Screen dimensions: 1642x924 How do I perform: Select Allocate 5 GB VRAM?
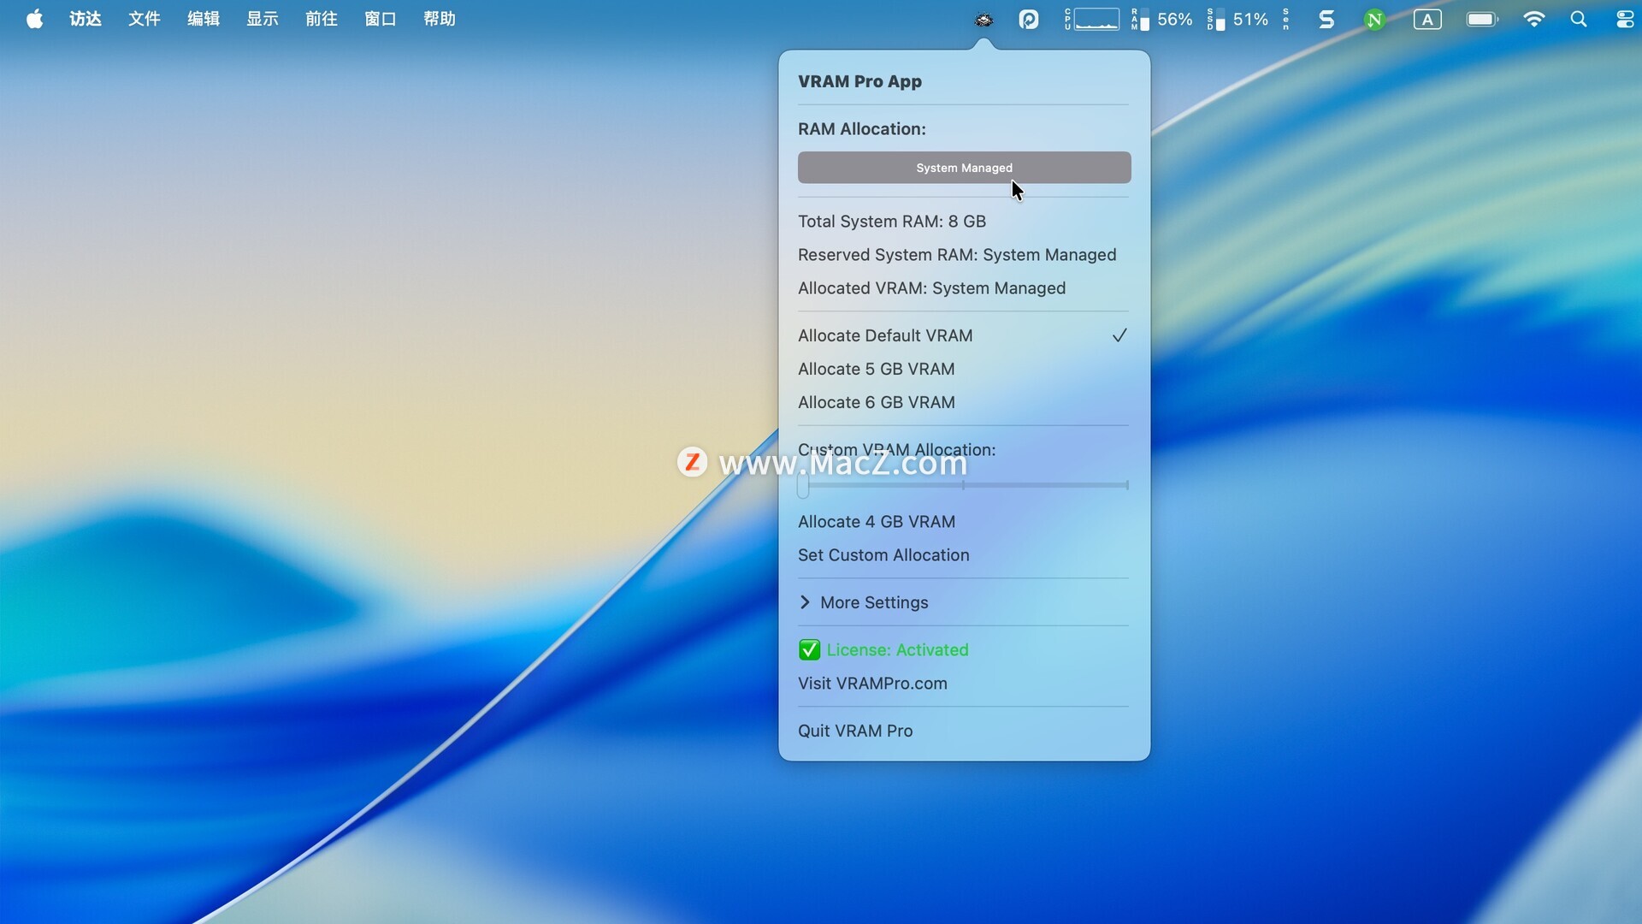point(964,369)
